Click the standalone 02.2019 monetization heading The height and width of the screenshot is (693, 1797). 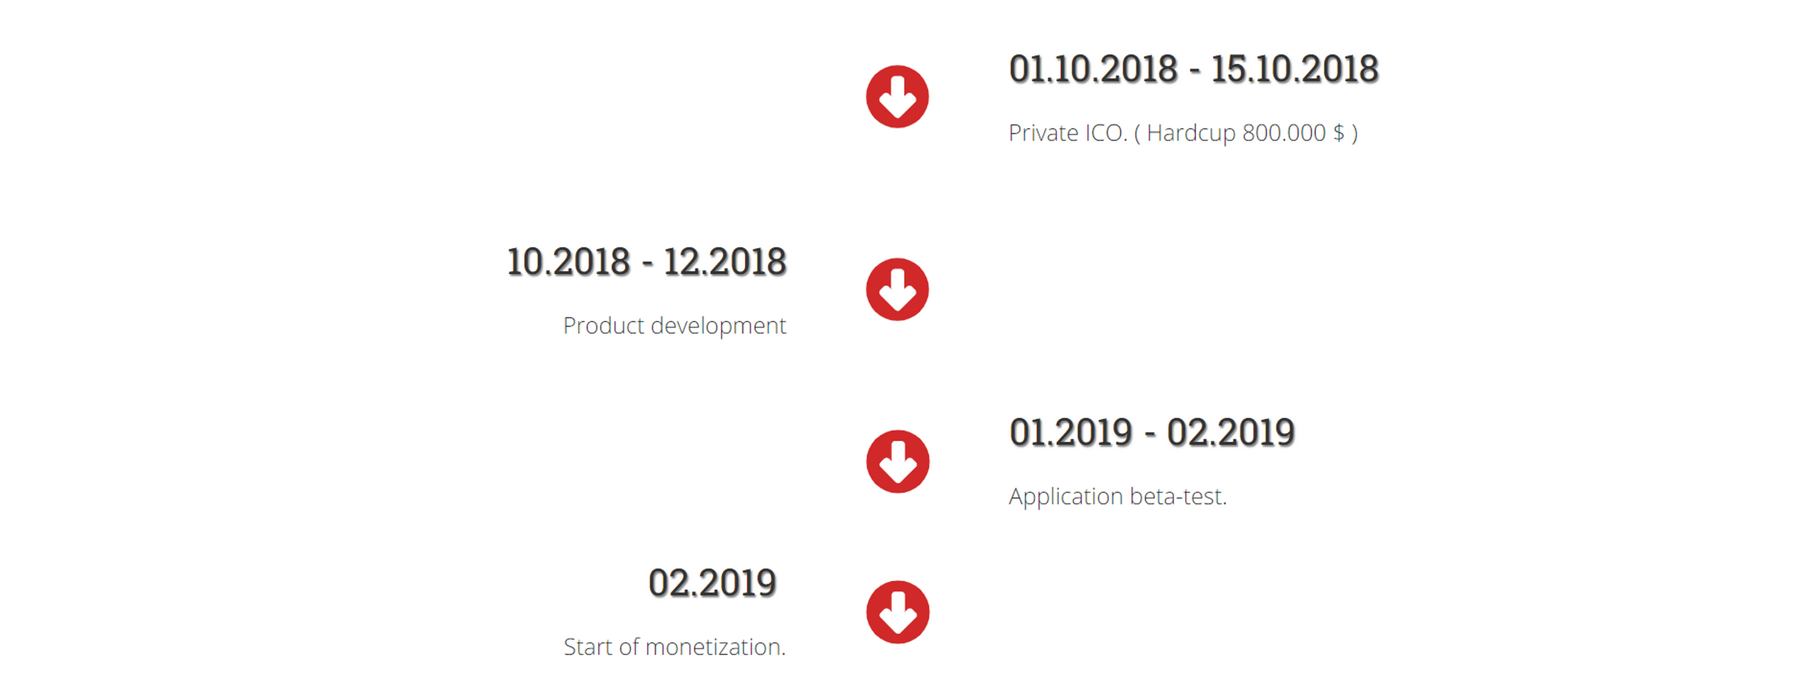point(712,583)
